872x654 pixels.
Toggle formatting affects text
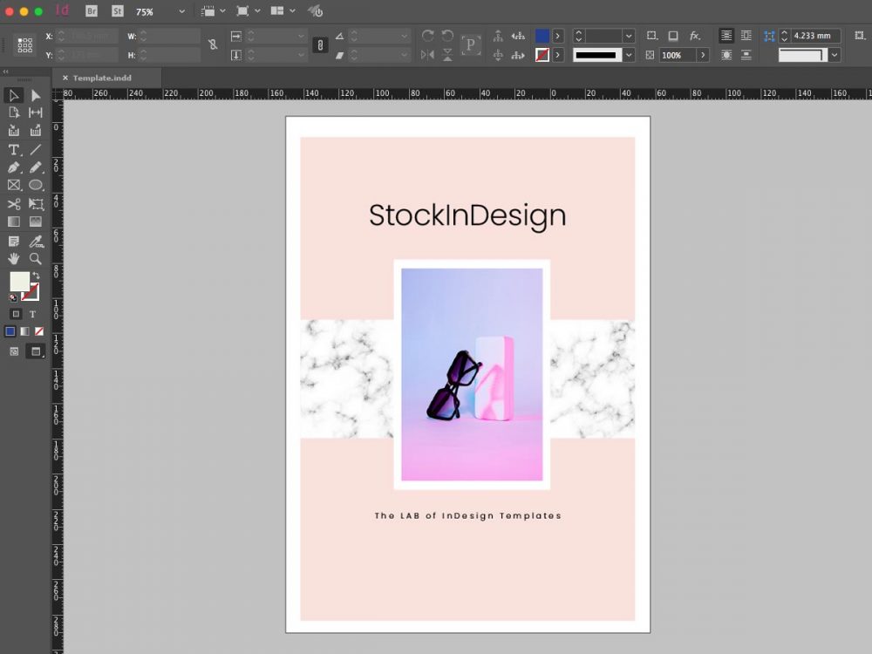(x=33, y=314)
